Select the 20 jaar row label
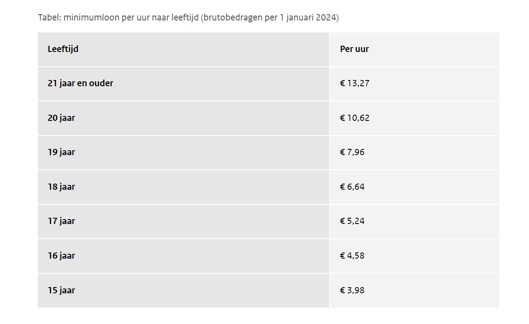The height and width of the screenshot is (324, 529). tap(61, 118)
